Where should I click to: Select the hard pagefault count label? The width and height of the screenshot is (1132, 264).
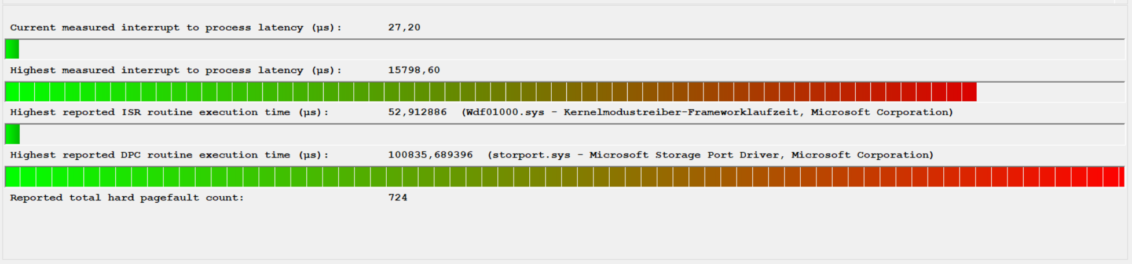pos(127,198)
